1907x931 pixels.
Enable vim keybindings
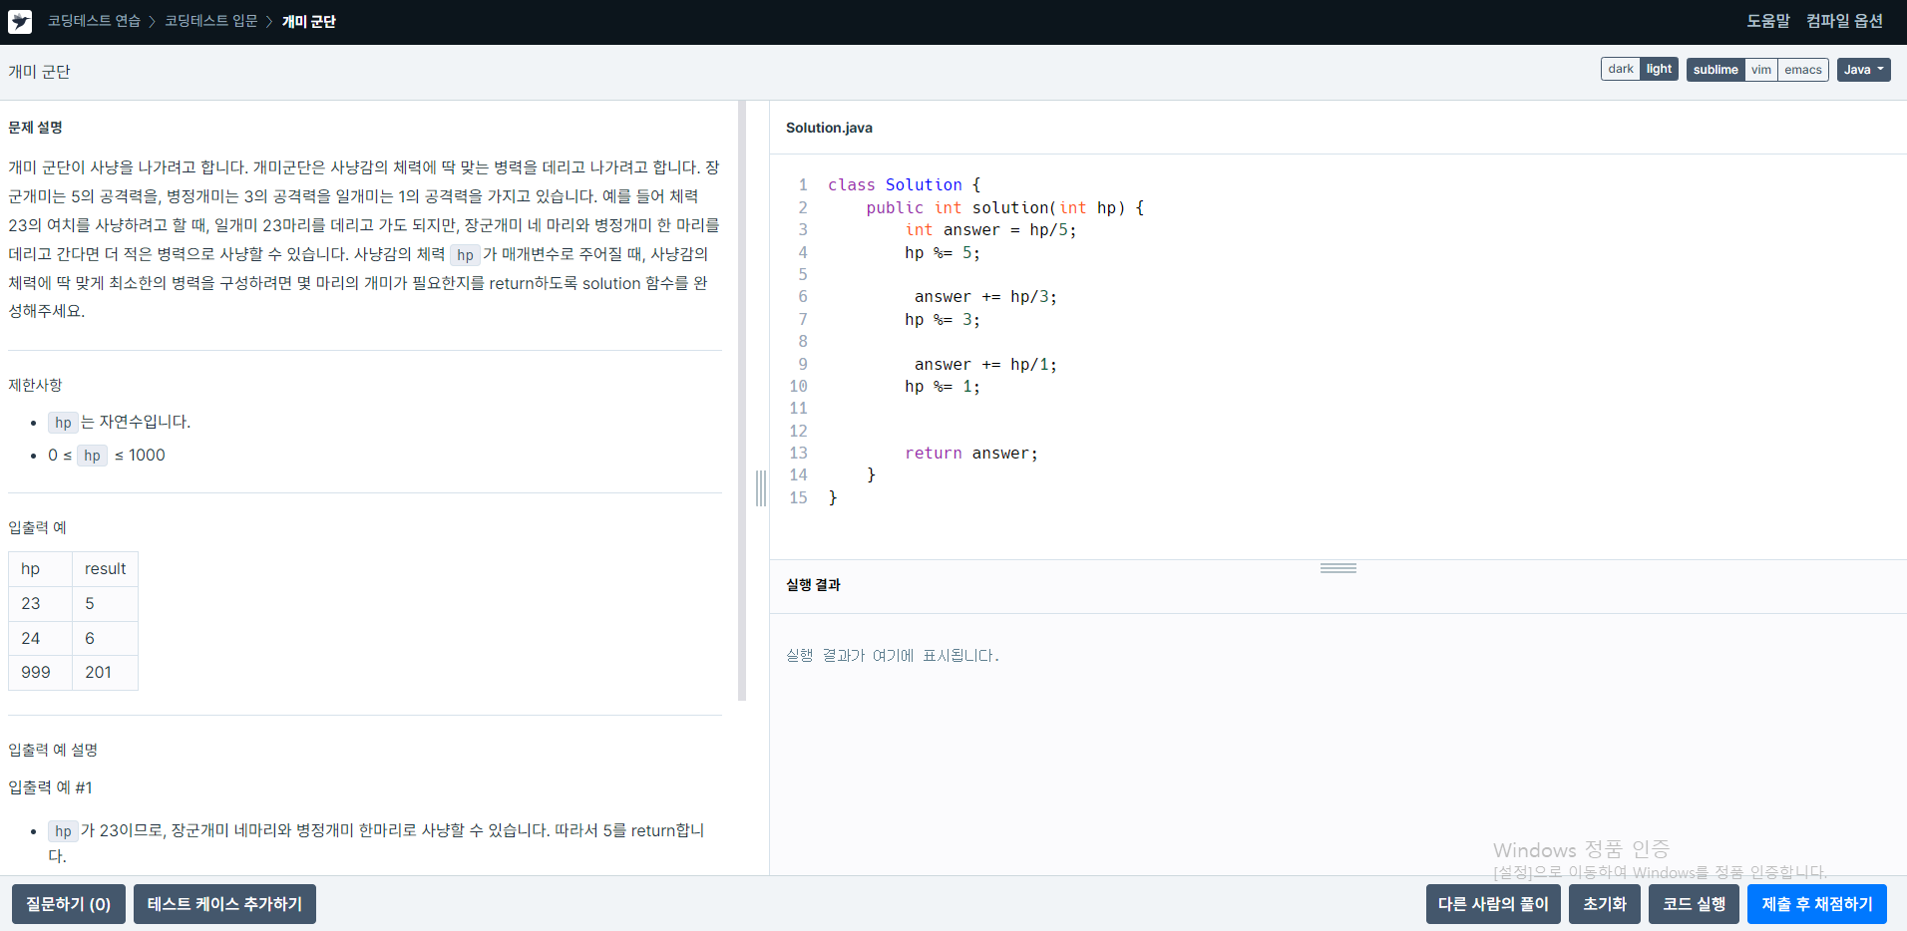point(1761,70)
